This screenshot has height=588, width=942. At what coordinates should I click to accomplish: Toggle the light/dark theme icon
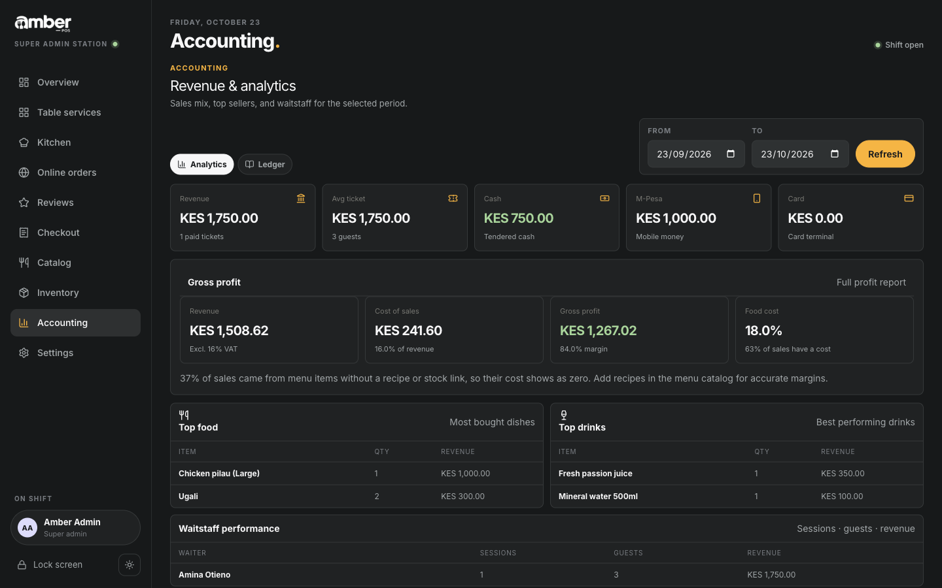click(130, 565)
